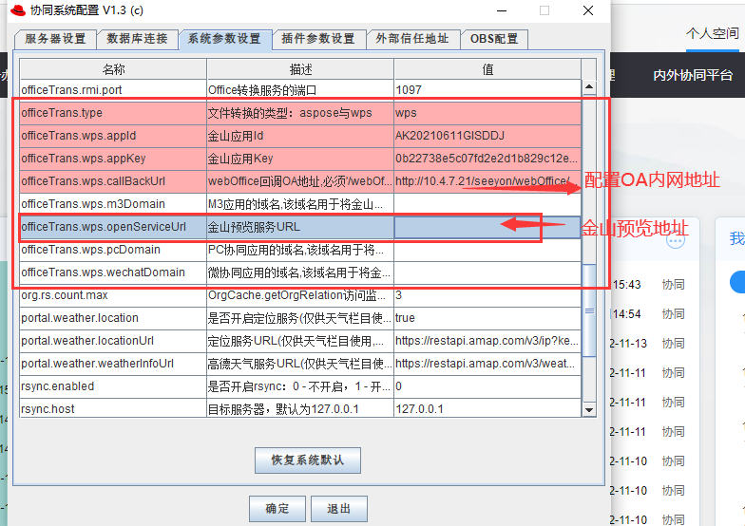This screenshot has width=745, height=526.
Task: Click the red hat app icon in title bar
Action: click(x=17, y=10)
